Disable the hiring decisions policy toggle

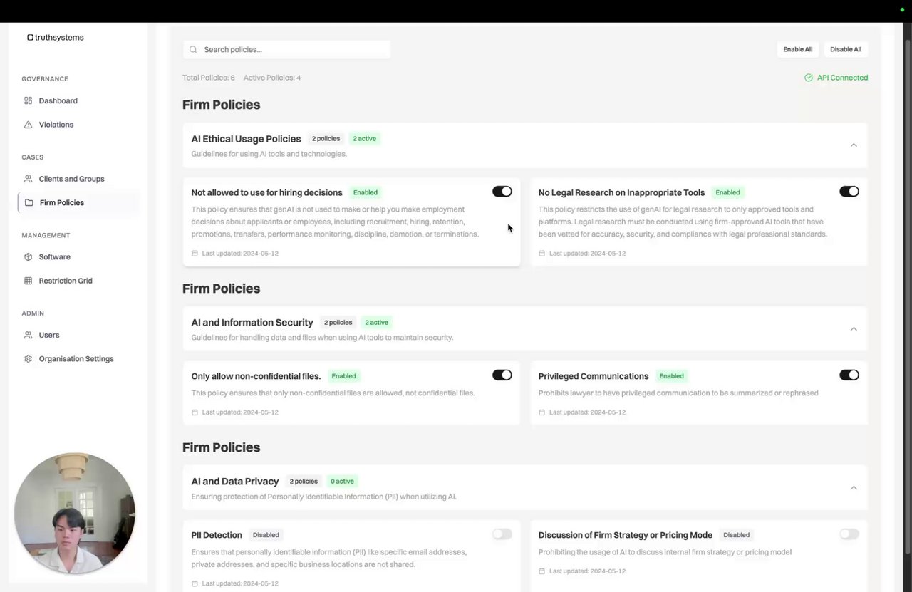coord(502,192)
